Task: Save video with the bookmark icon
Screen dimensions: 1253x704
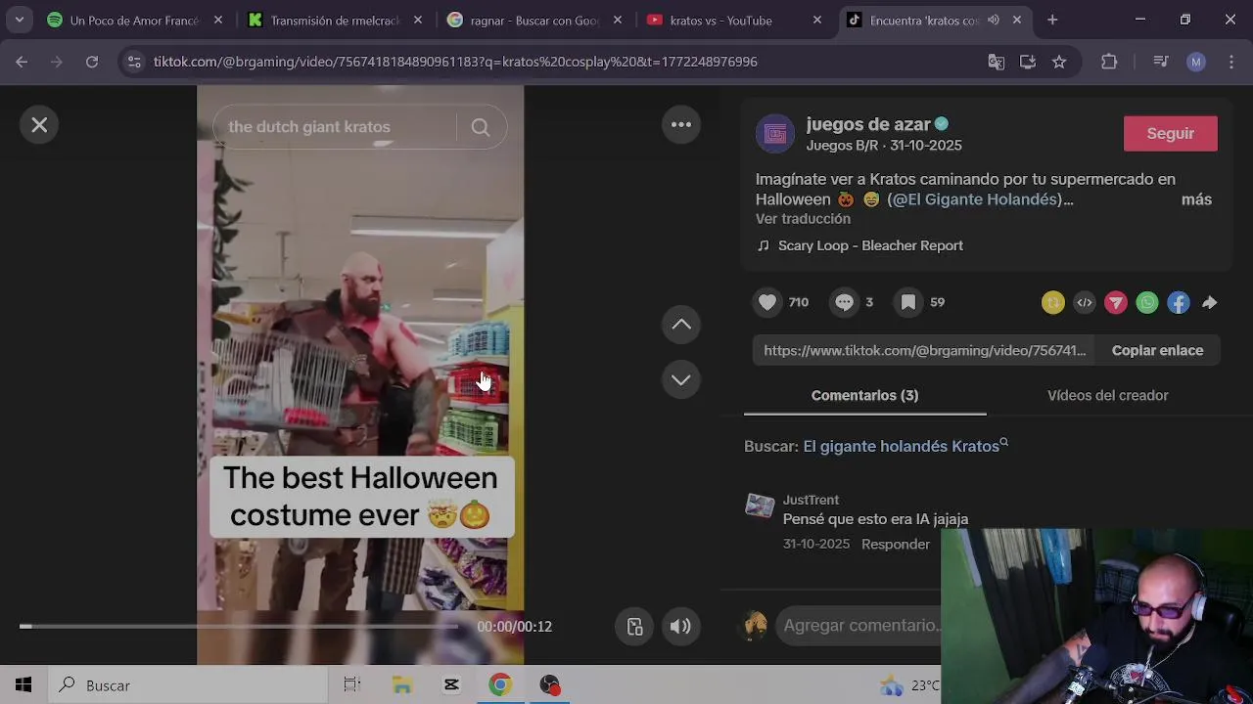Action: (x=908, y=302)
